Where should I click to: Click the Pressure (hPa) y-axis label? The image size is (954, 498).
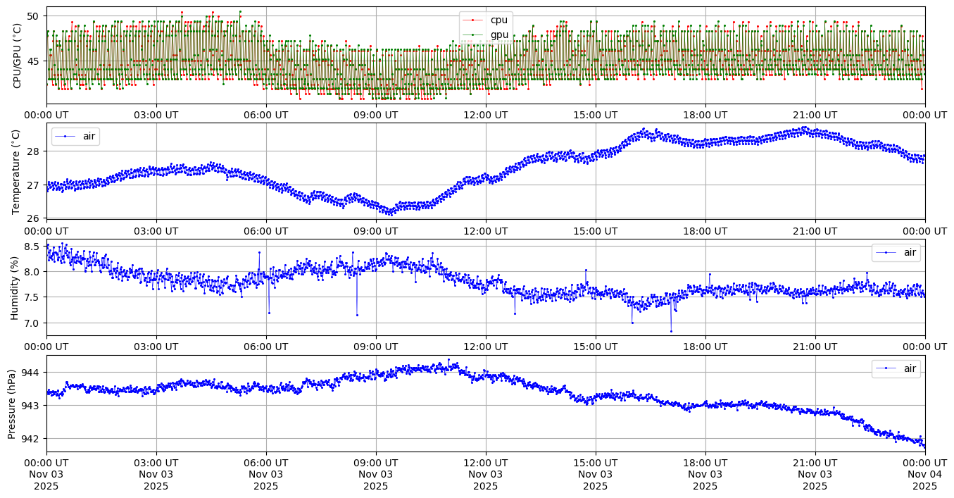12,404
